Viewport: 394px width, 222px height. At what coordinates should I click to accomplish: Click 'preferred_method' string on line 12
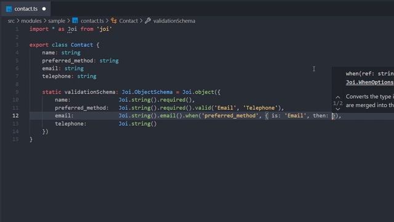pos(230,116)
